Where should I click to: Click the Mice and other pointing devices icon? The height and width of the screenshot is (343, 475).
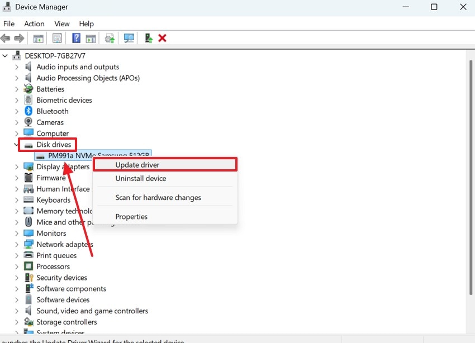pyautogui.click(x=28, y=222)
